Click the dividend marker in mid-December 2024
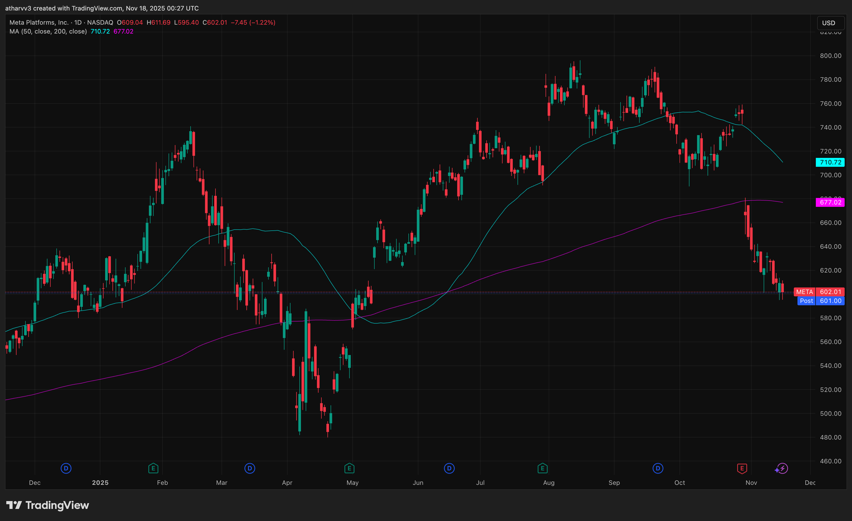 (66, 469)
